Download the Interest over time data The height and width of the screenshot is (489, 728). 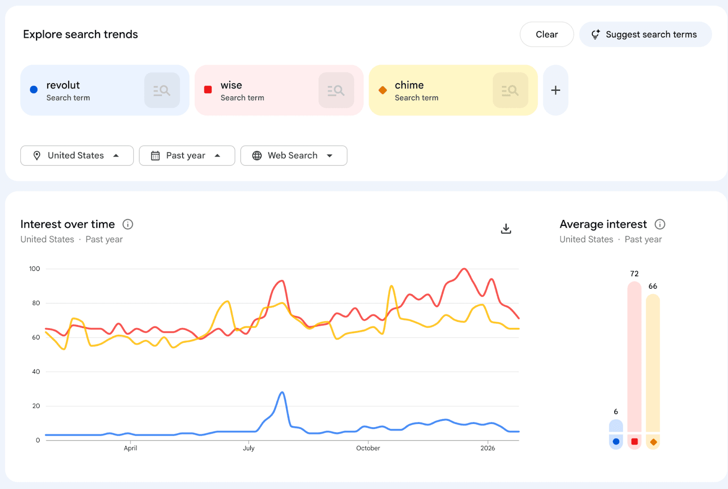click(x=506, y=229)
